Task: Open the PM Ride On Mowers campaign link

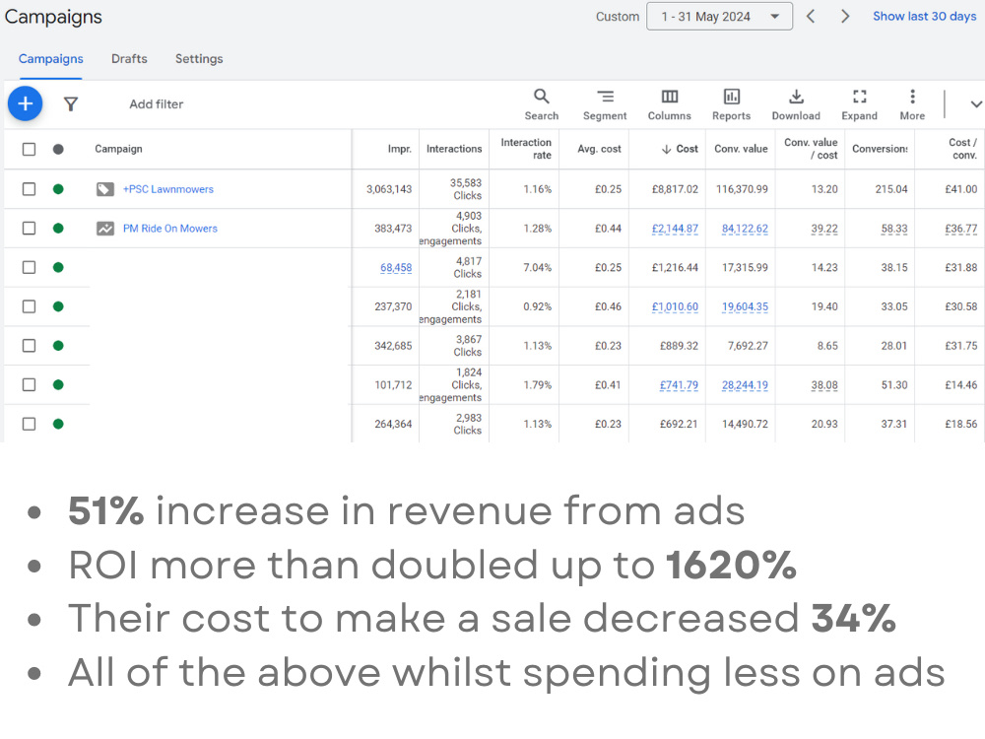Action: [x=170, y=229]
